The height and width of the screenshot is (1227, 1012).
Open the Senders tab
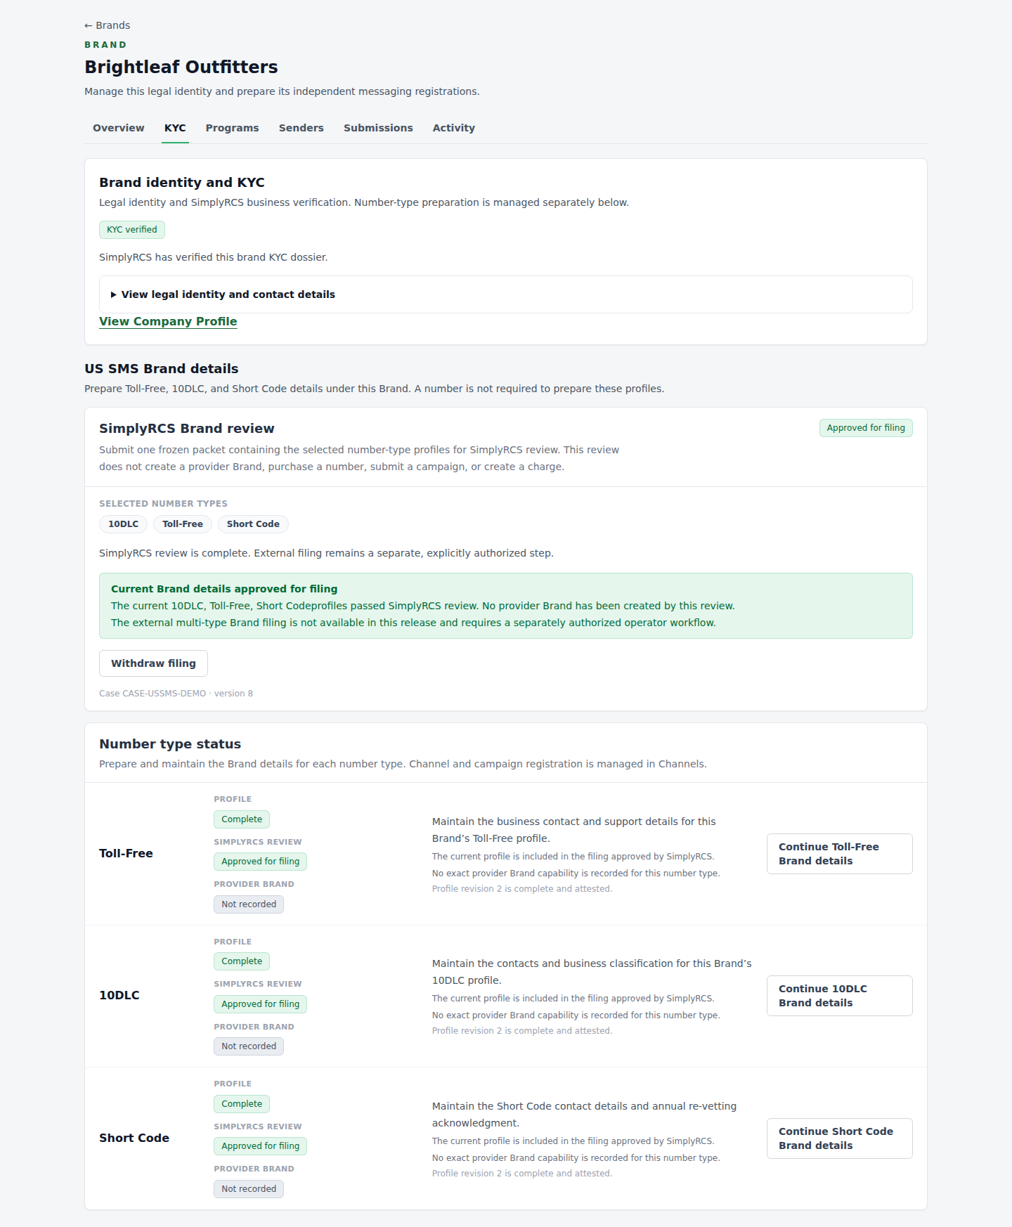(301, 128)
